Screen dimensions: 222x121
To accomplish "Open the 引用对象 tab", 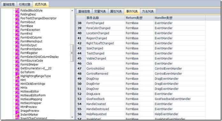I will point(25,4).
